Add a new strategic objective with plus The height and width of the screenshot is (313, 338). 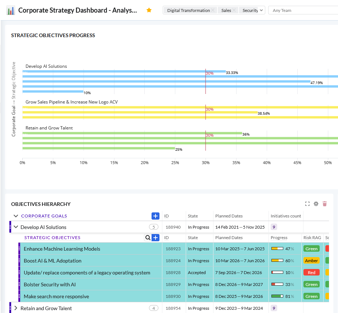(x=156, y=238)
